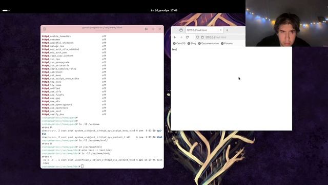Focus the browser address bar
The image size is (328, 185).
coord(220,37)
